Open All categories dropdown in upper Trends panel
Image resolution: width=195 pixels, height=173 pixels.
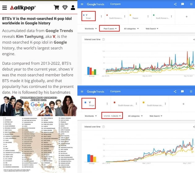(131, 28)
